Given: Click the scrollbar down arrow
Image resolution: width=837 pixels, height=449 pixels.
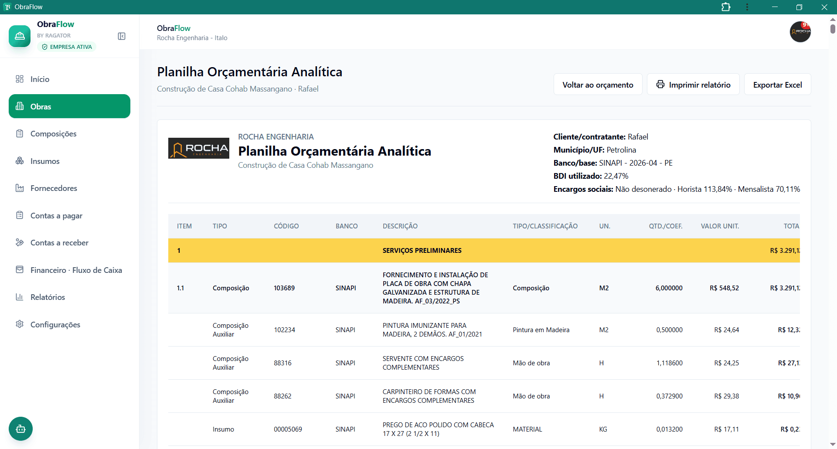Looking at the screenshot, I should point(833,444).
